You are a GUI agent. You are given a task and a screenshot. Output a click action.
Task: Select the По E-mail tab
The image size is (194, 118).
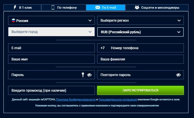pos(106,8)
